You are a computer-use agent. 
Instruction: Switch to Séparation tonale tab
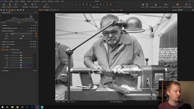point(15,50)
